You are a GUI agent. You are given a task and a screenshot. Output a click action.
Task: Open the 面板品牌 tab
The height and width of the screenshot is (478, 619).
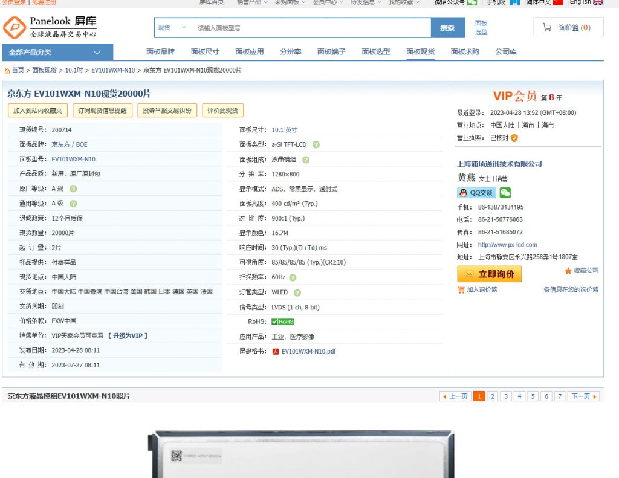click(160, 52)
